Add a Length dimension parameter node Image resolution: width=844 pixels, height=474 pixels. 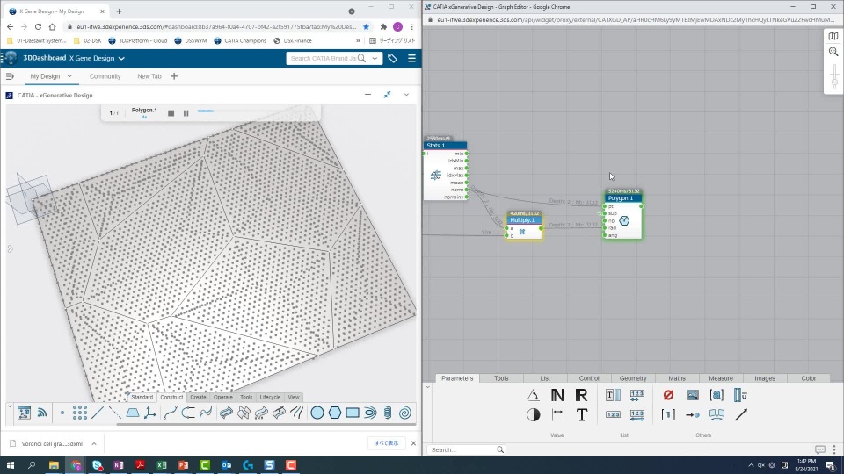pyautogui.click(x=557, y=415)
